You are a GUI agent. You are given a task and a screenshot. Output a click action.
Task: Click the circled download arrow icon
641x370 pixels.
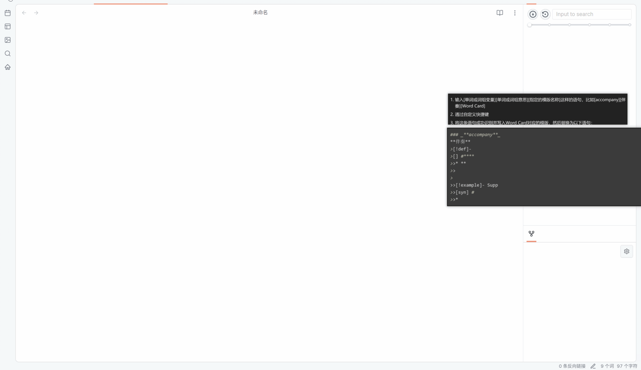533,14
